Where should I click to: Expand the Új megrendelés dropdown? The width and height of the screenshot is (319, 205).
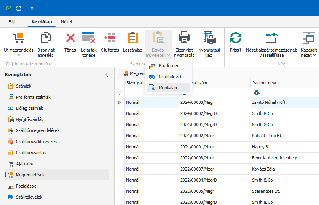pos(19,56)
